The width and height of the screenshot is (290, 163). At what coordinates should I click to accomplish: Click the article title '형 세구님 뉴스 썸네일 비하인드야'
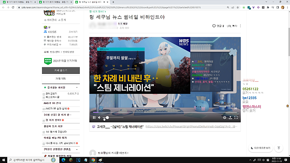[x=127, y=17]
